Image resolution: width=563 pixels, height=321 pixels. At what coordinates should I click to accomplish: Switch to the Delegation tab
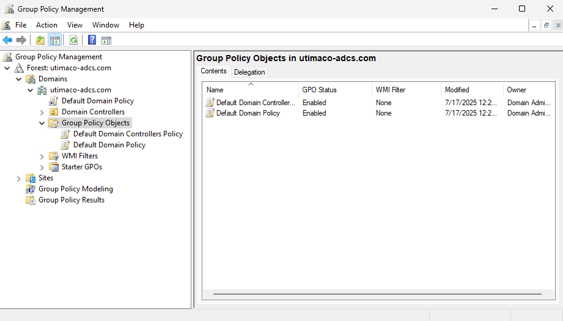click(x=249, y=72)
